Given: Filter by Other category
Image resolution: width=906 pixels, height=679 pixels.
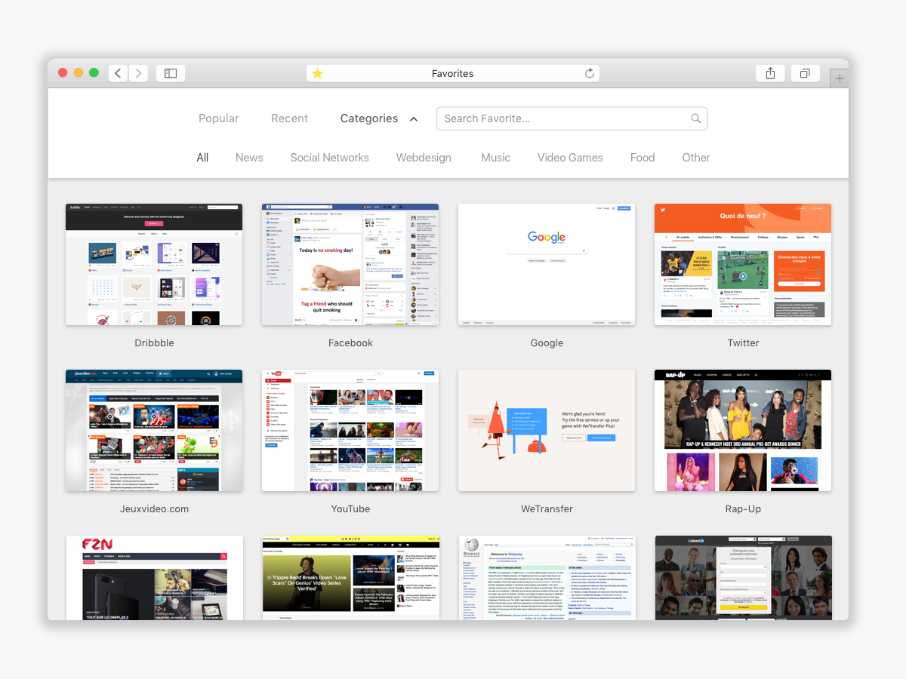Looking at the screenshot, I should tap(696, 158).
